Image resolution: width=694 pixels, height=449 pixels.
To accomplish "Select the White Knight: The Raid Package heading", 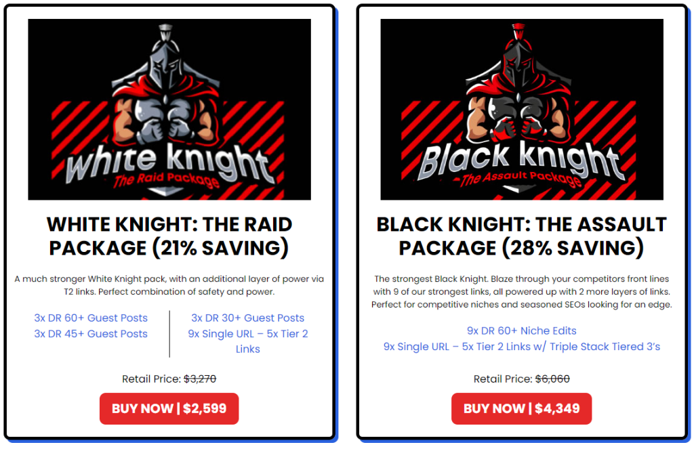I will click(x=169, y=236).
